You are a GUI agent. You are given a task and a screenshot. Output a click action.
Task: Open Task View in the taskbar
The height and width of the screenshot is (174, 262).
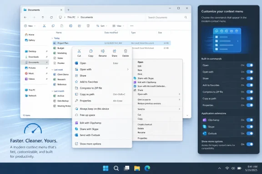coord(126,169)
